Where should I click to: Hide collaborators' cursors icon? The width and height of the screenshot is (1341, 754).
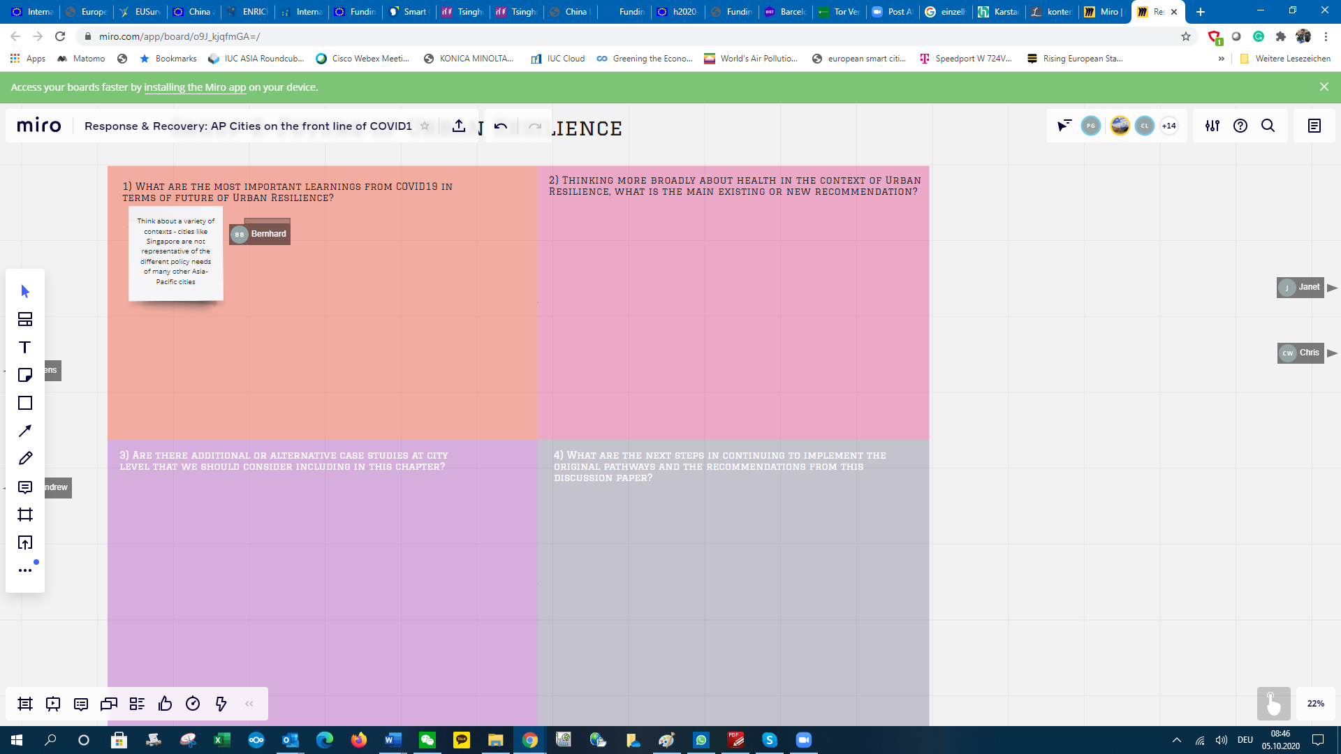[1064, 126]
